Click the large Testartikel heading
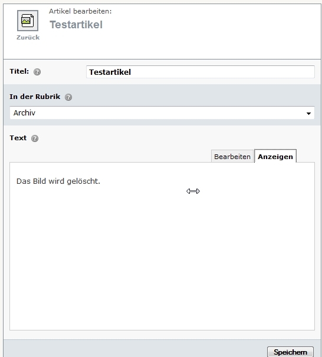The height and width of the screenshot is (357, 322). tap(76, 25)
